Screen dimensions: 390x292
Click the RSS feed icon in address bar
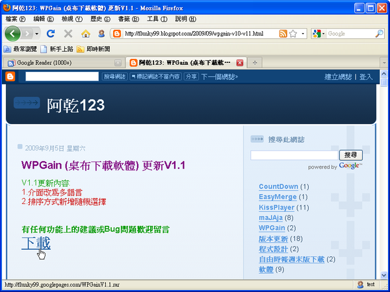tap(283, 34)
